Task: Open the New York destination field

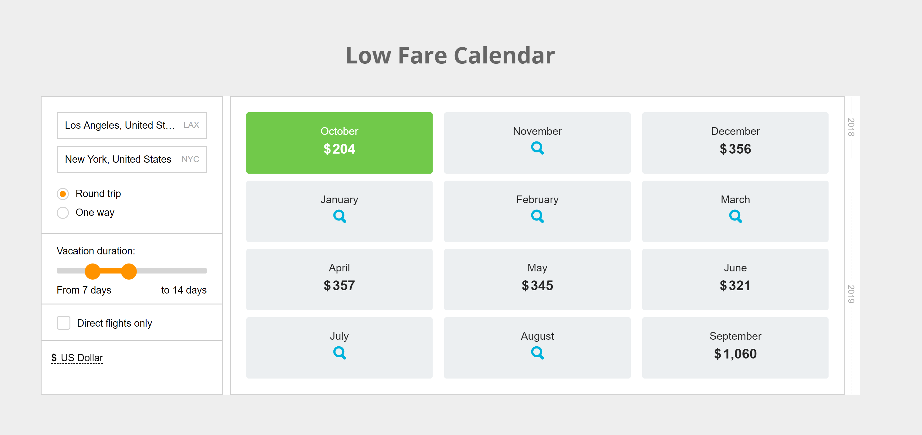Action: click(131, 159)
